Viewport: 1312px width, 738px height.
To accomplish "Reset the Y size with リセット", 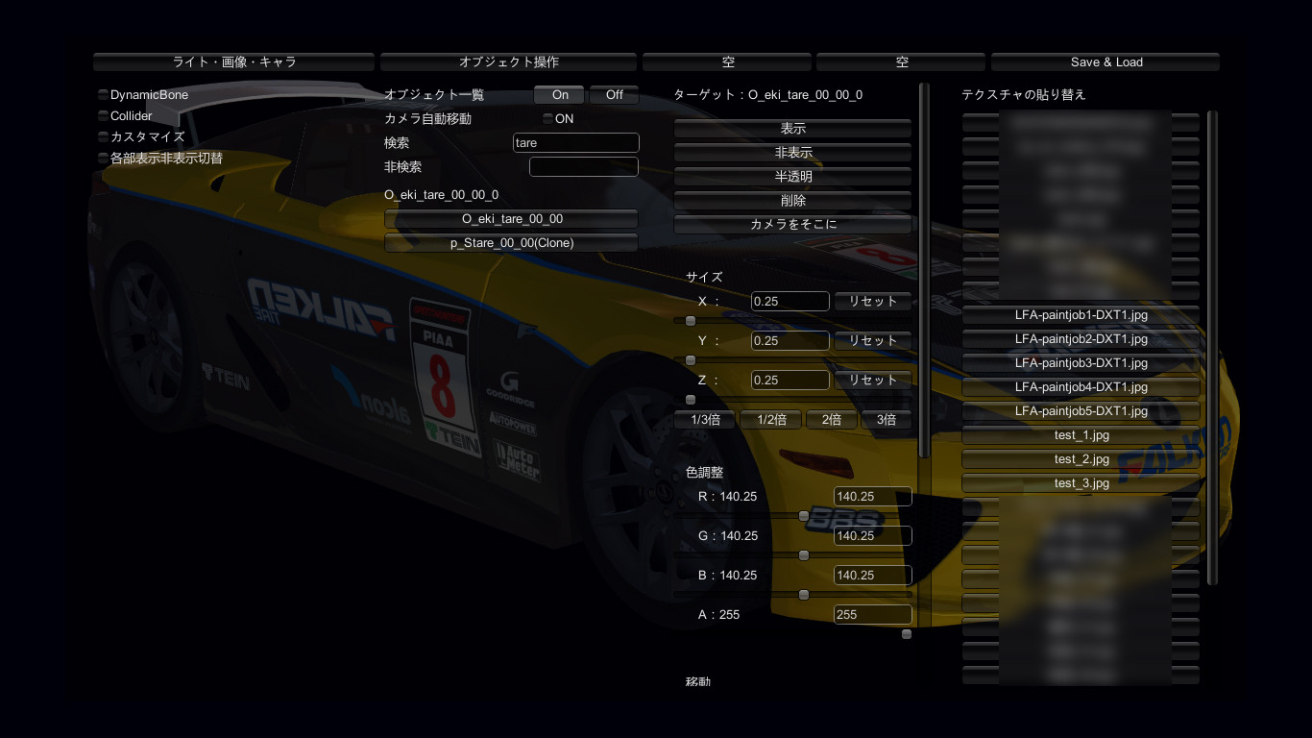I will (872, 341).
